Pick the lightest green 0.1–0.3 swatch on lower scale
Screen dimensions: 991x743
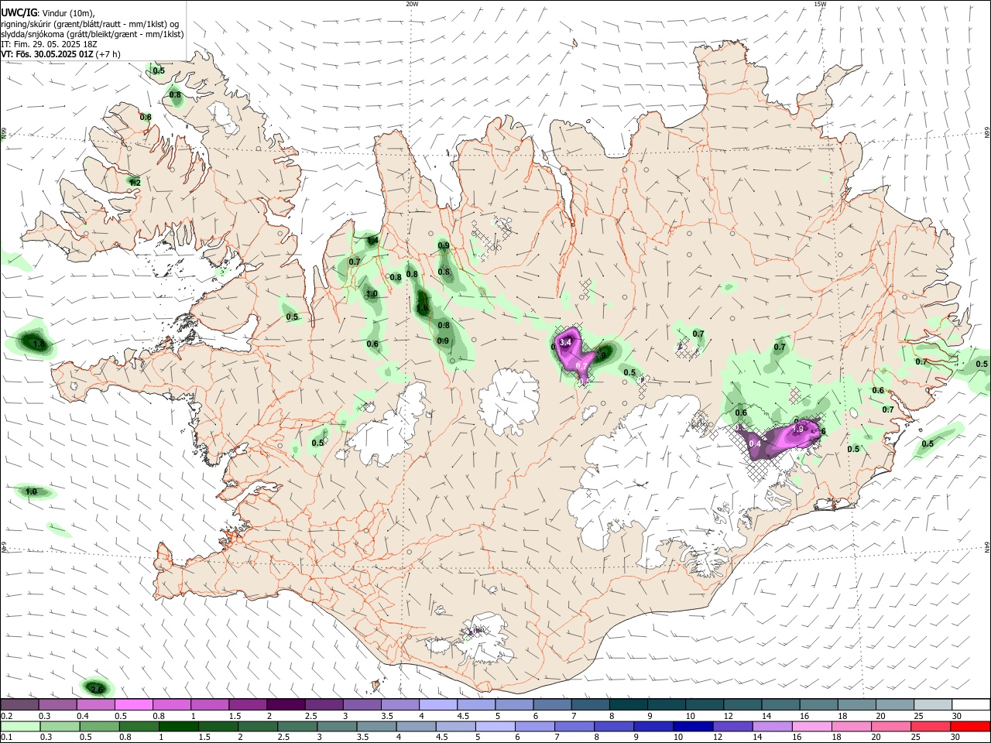tap(20, 727)
